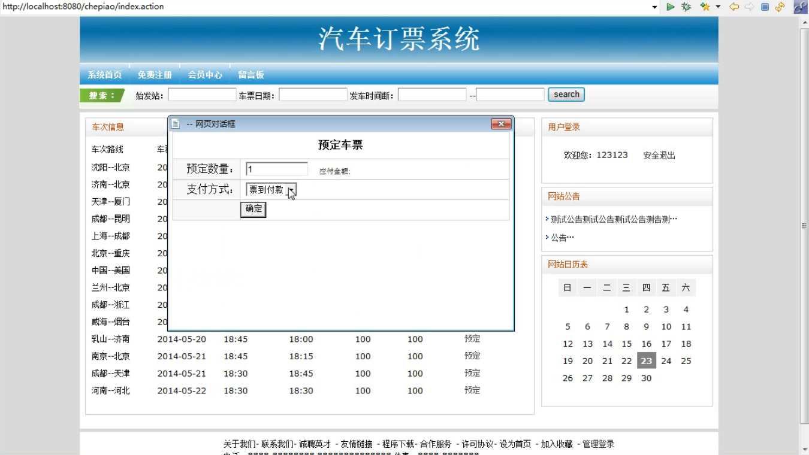This screenshot has width=809, height=455.
Task: Click the second 发车时间断 input field
Action: coord(510,95)
